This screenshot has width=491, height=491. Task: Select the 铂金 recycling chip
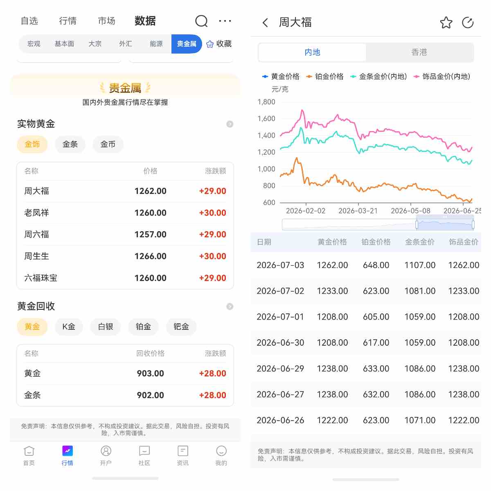[x=143, y=327]
